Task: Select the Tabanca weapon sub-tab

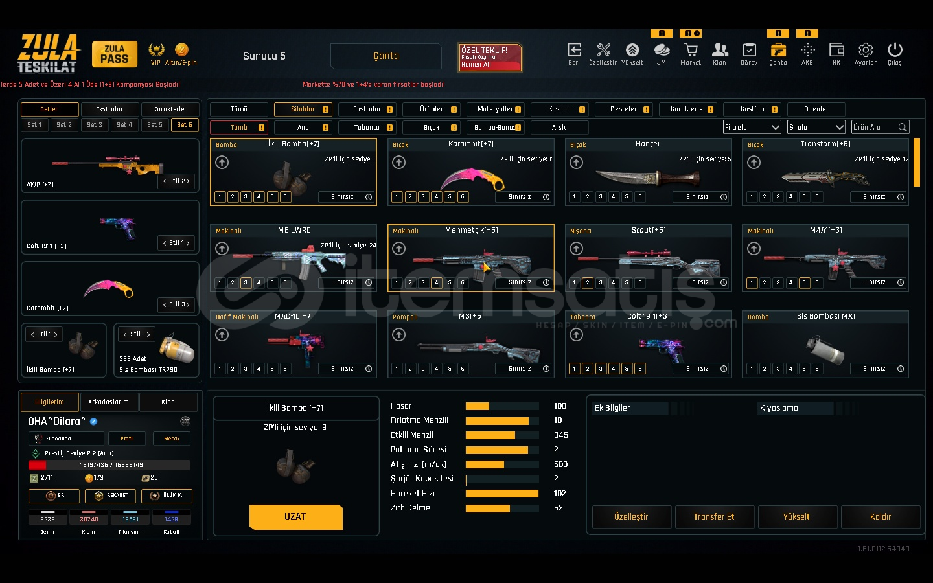Action: point(367,128)
